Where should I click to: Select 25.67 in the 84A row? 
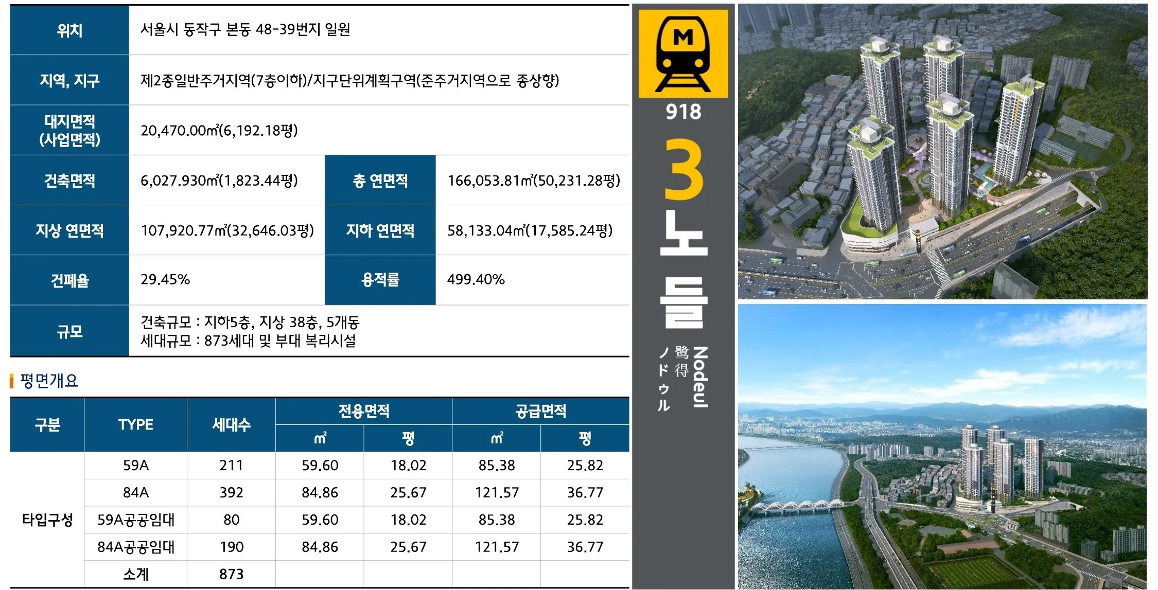[408, 493]
